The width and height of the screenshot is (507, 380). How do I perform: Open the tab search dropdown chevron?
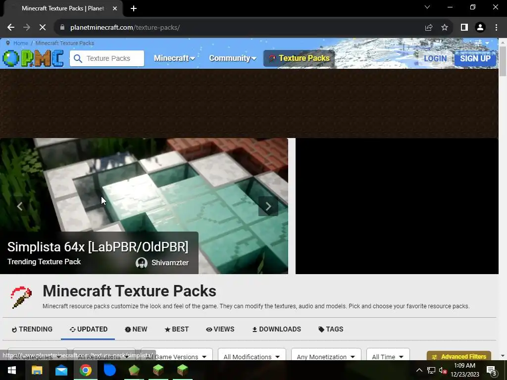tap(427, 7)
